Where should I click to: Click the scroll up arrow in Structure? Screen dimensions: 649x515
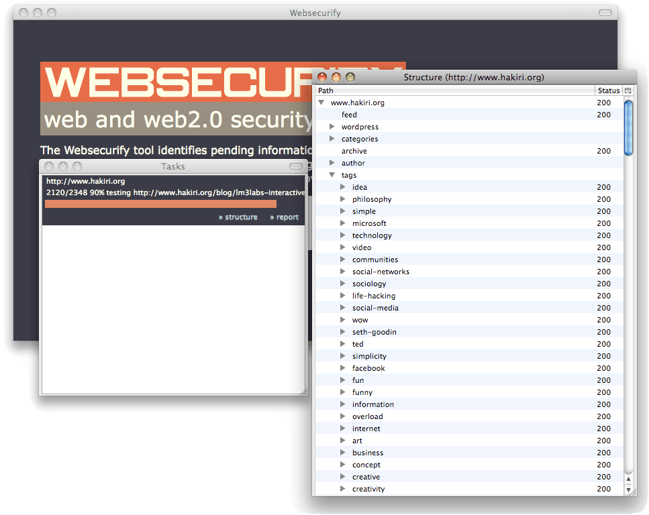tap(628, 479)
